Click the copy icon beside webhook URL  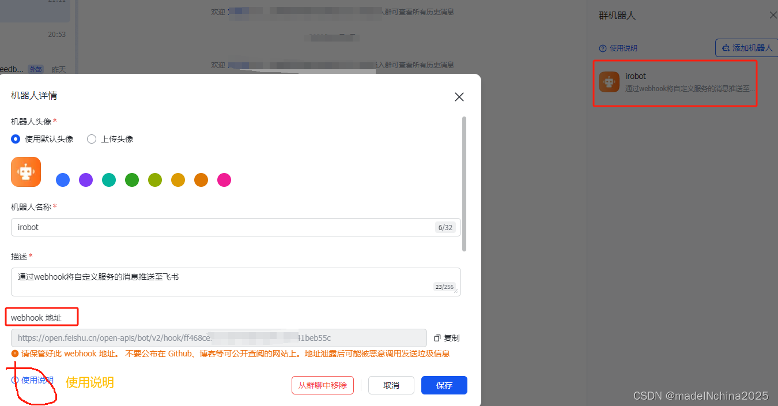click(437, 338)
